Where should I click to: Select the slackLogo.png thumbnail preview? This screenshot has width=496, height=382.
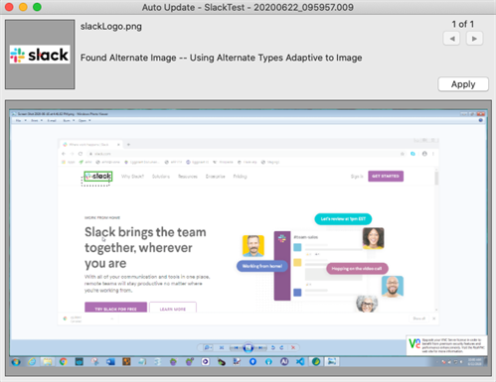pos(40,55)
